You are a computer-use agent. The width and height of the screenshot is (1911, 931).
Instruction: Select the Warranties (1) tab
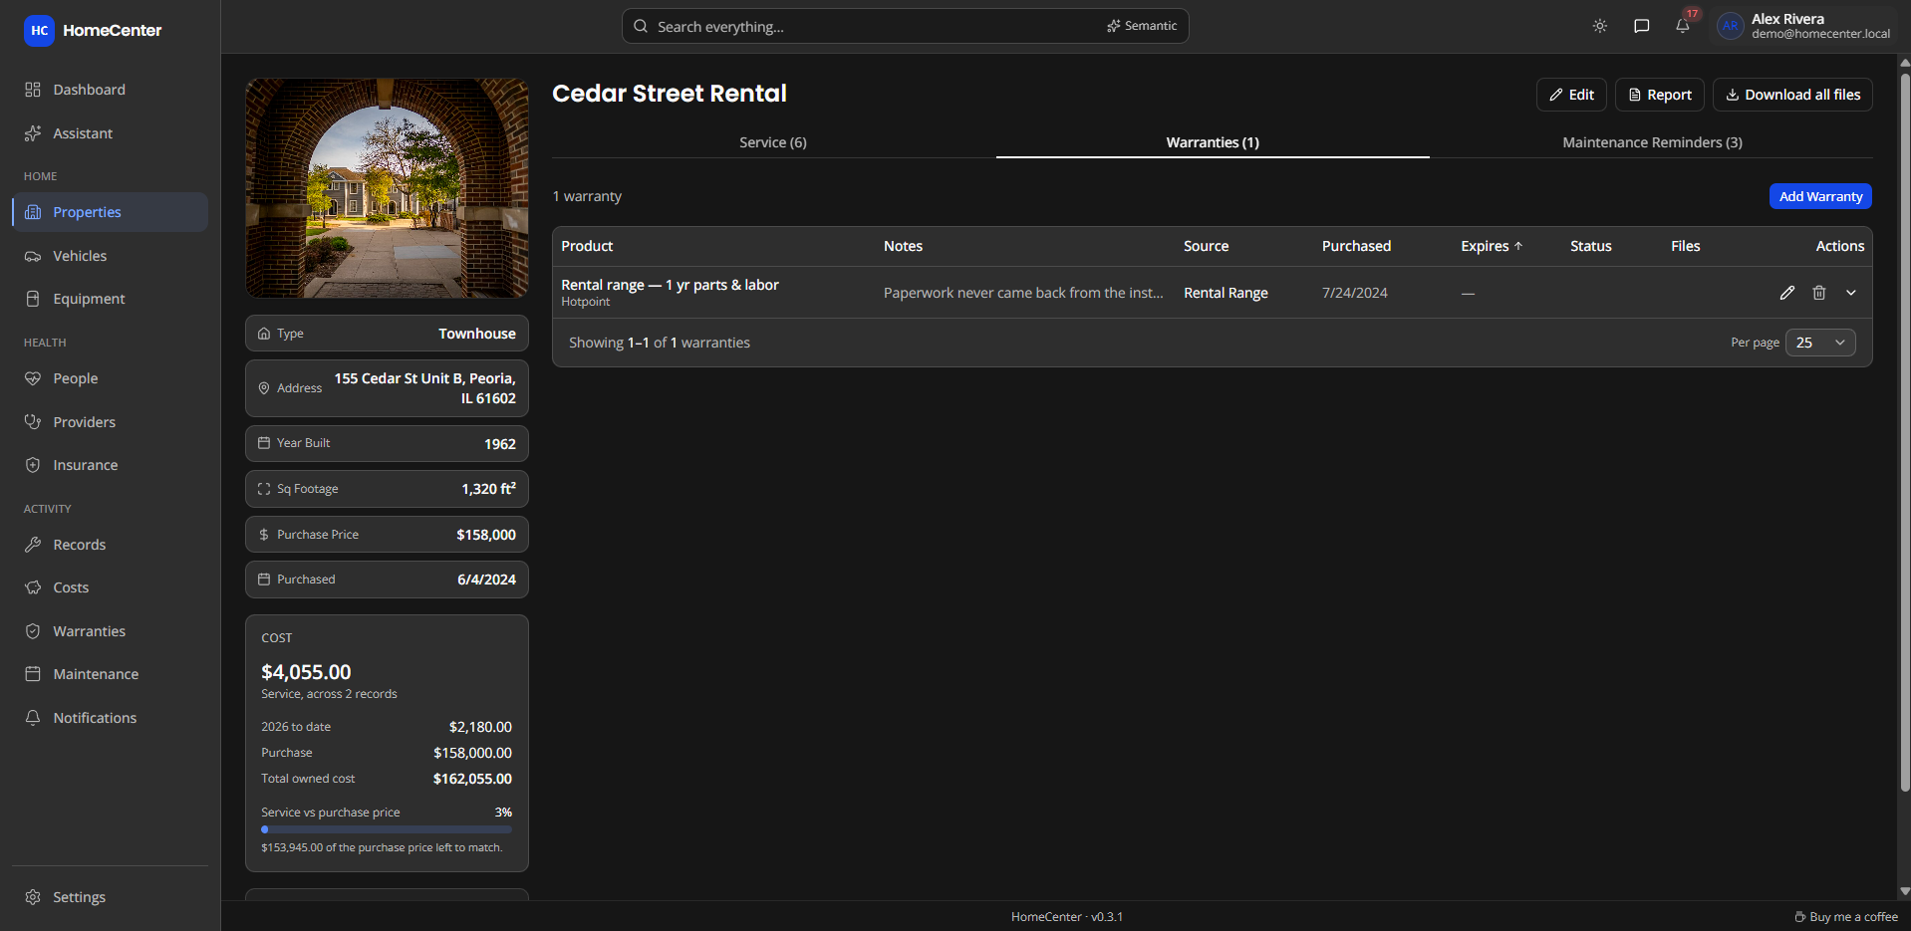pos(1213,142)
